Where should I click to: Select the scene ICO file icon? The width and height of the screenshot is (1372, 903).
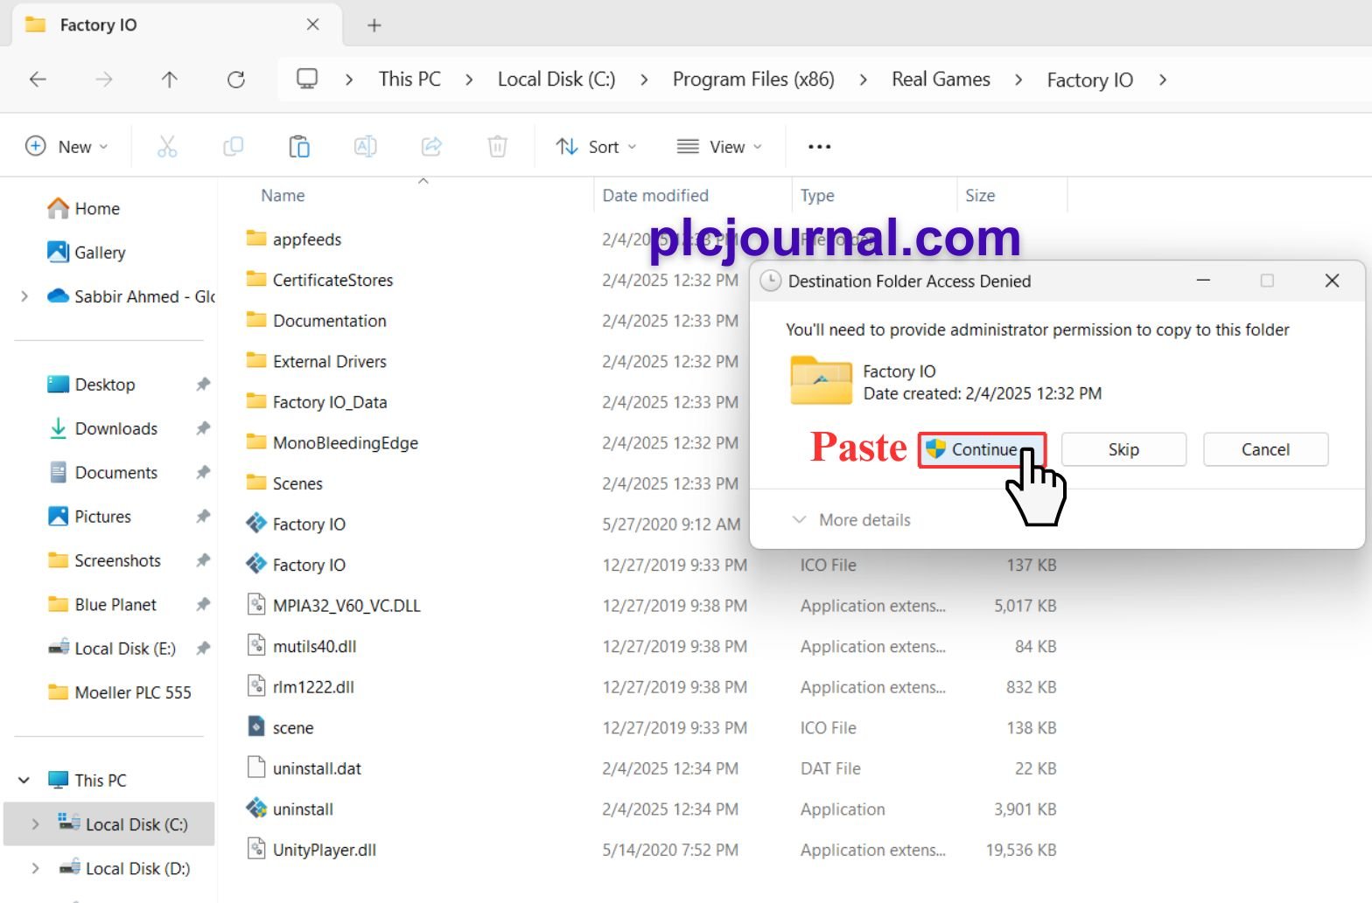(256, 727)
